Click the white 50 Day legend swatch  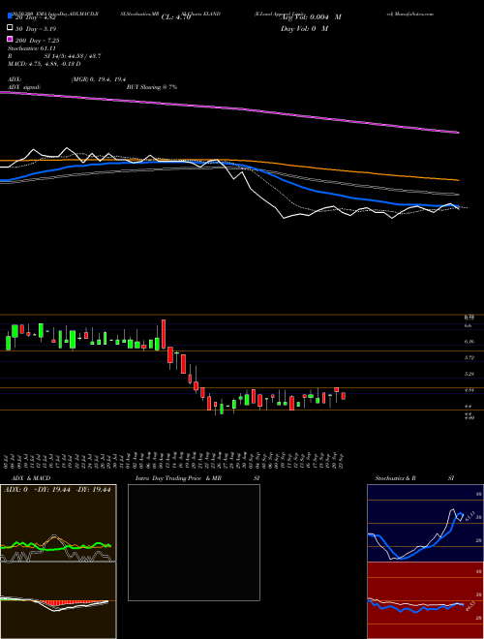click(10, 28)
